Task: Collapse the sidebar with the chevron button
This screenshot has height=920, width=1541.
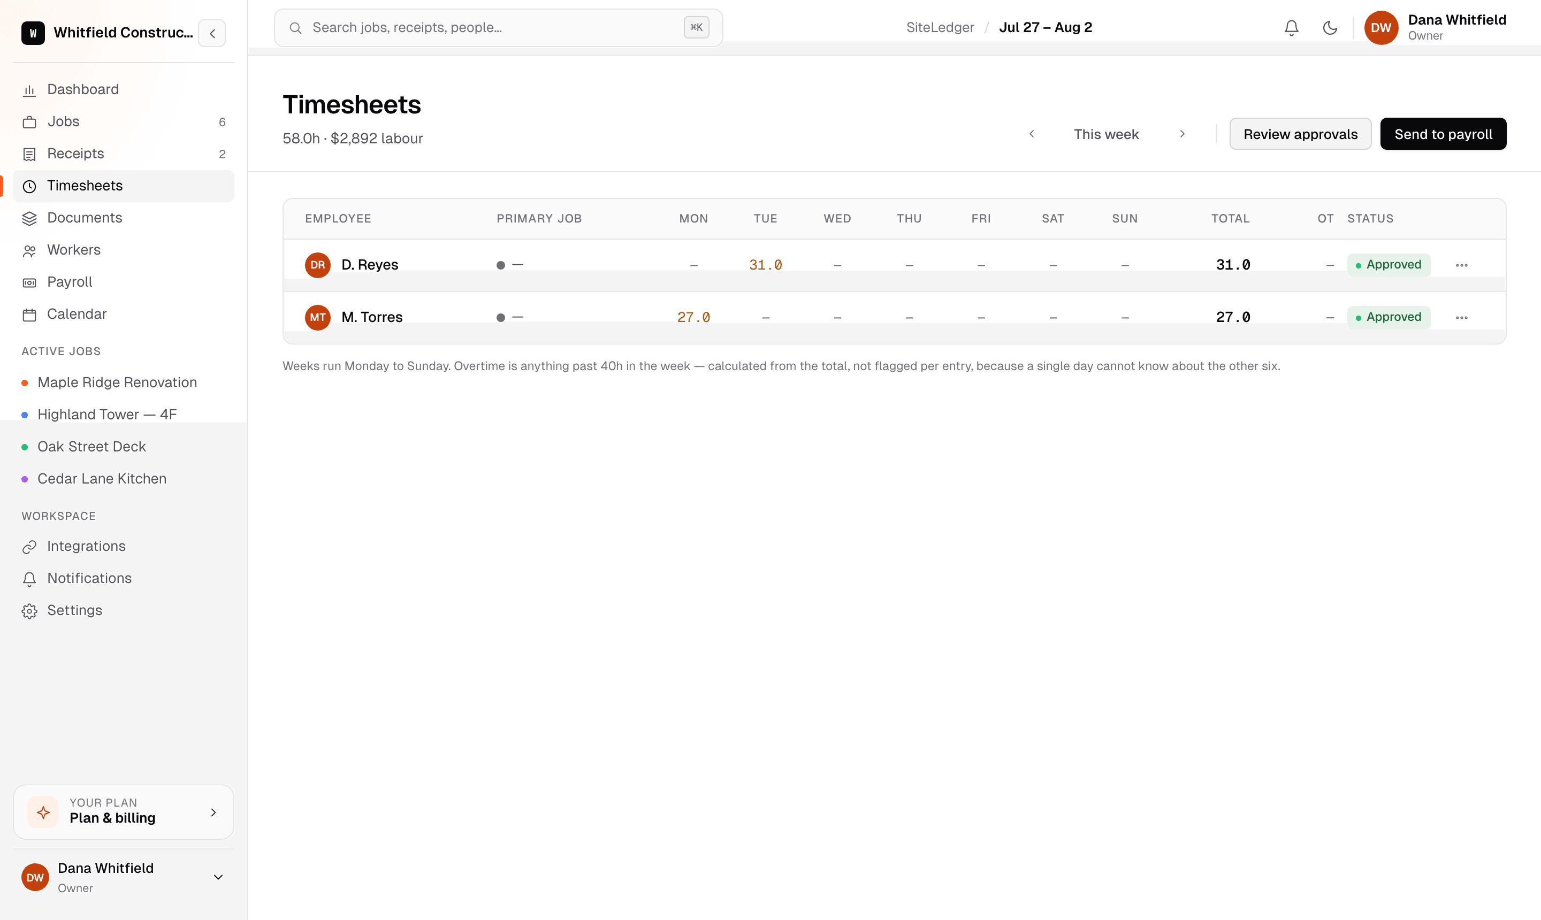Action: [212, 34]
